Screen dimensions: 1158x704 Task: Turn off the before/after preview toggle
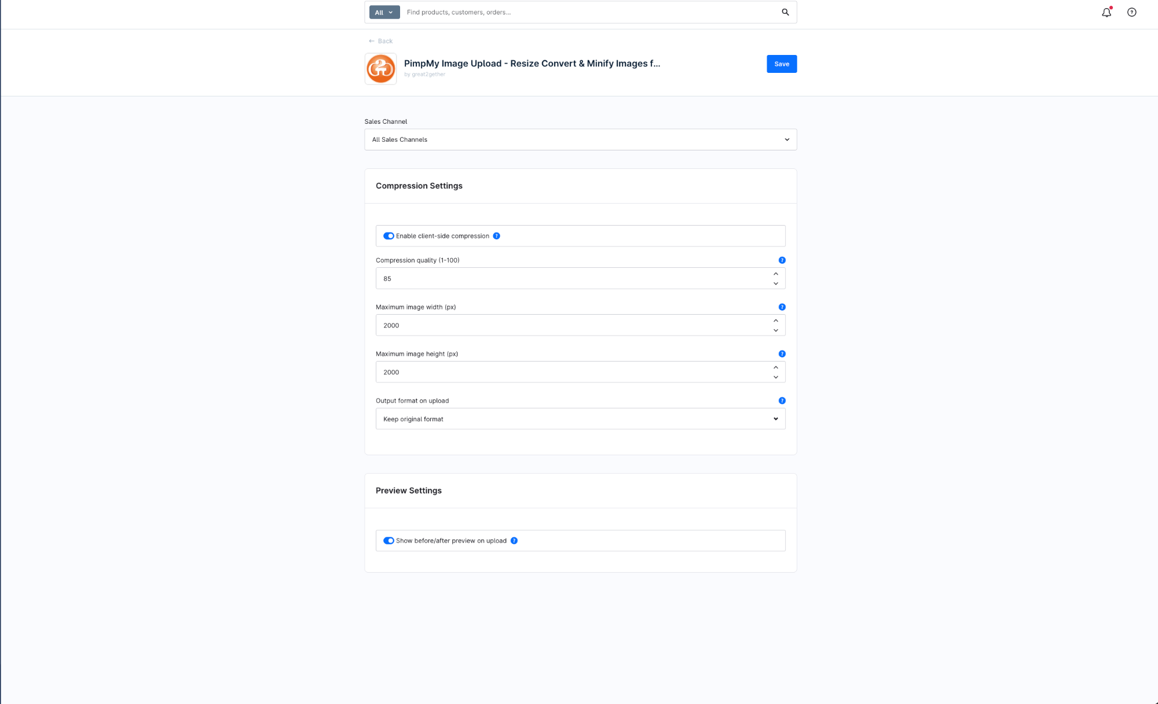click(388, 540)
